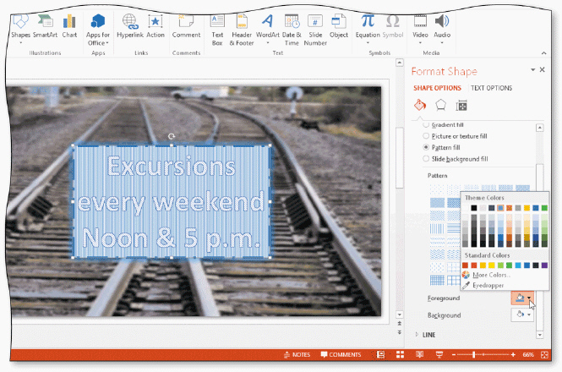Insert an Object
This screenshot has height=372, width=562.
[338, 26]
